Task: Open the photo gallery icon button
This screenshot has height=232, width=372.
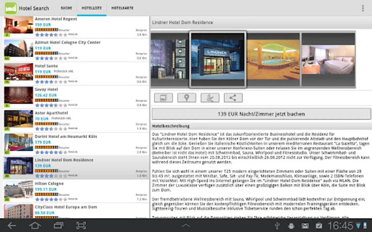Action: pos(164,98)
